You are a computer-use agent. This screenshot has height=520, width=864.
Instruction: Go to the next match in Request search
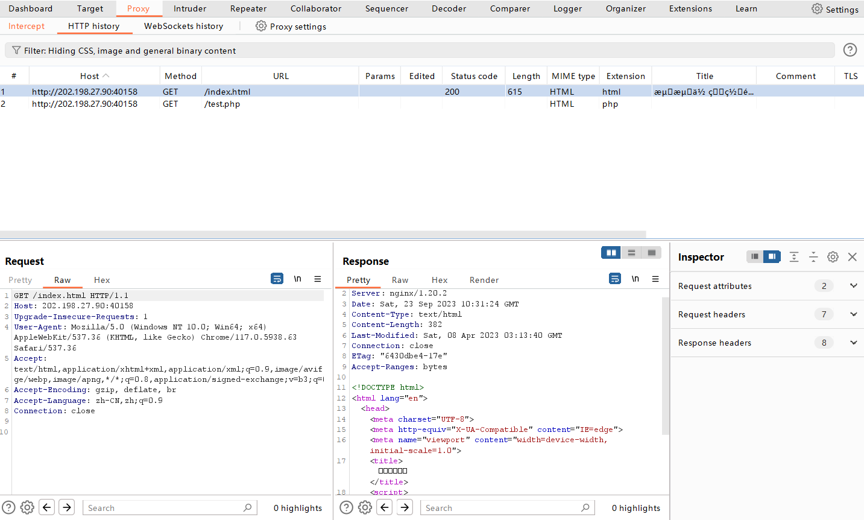point(67,507)
